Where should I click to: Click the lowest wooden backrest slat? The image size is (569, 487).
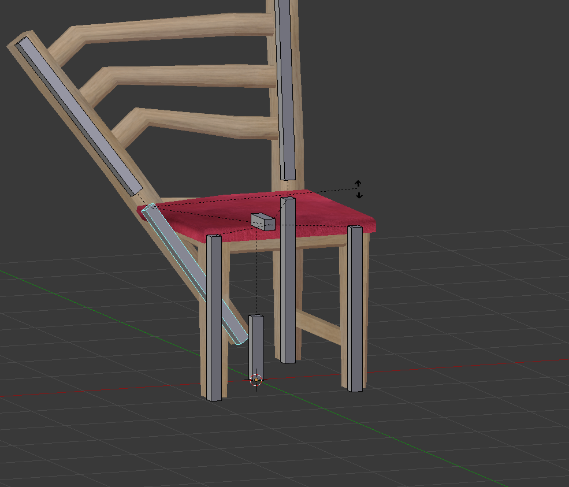pyautogui.click(x=202, y=122)
